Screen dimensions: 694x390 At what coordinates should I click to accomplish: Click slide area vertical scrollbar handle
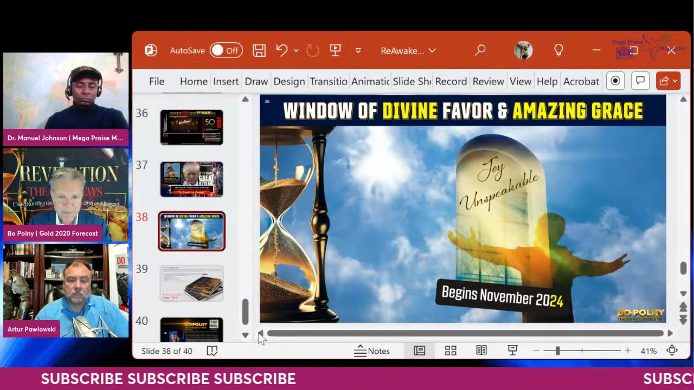(683, 268)
